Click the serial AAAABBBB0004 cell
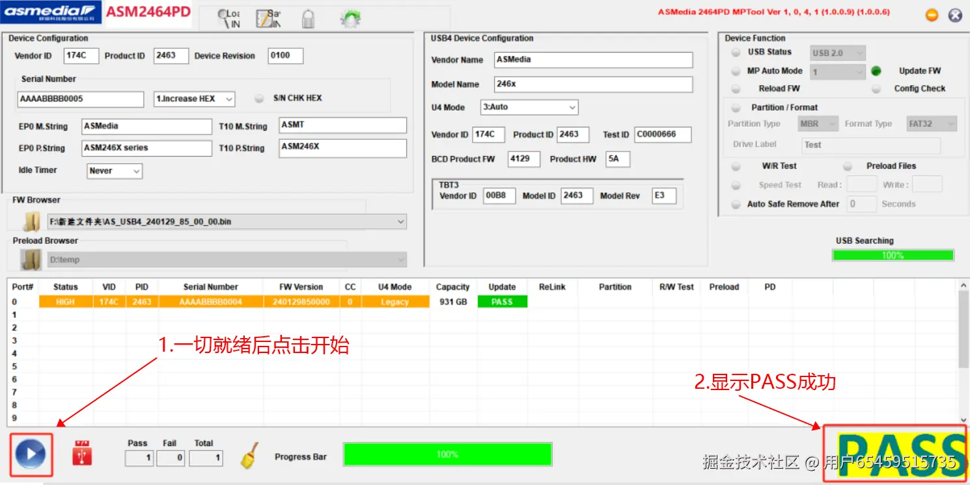 pos(210,302)
